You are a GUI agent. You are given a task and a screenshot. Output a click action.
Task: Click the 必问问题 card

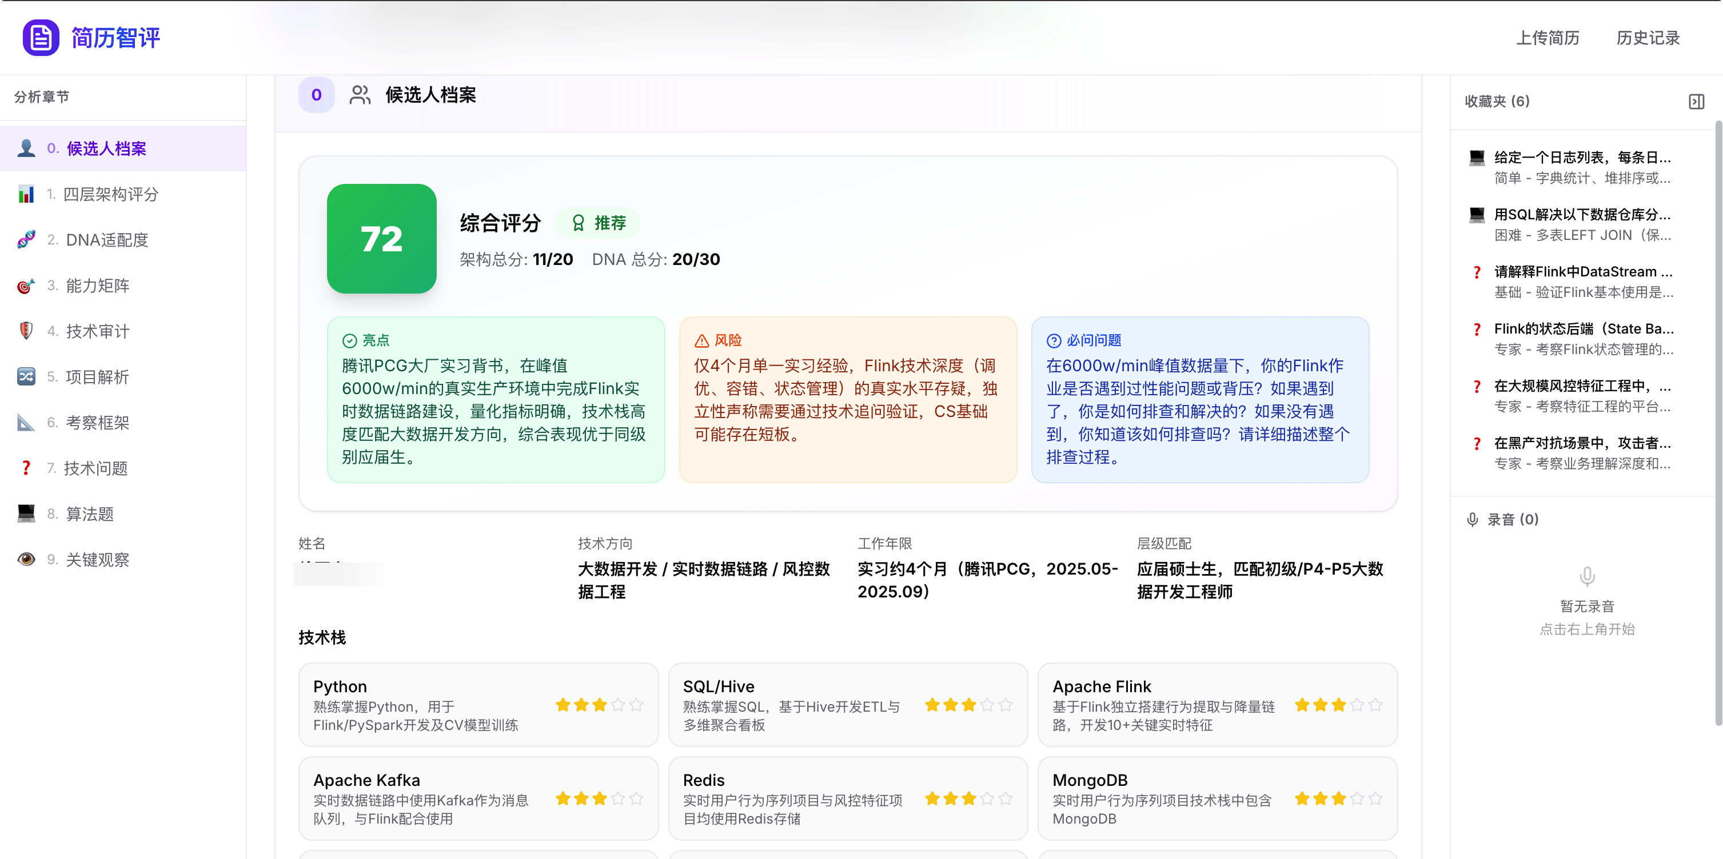[1200, 400]
